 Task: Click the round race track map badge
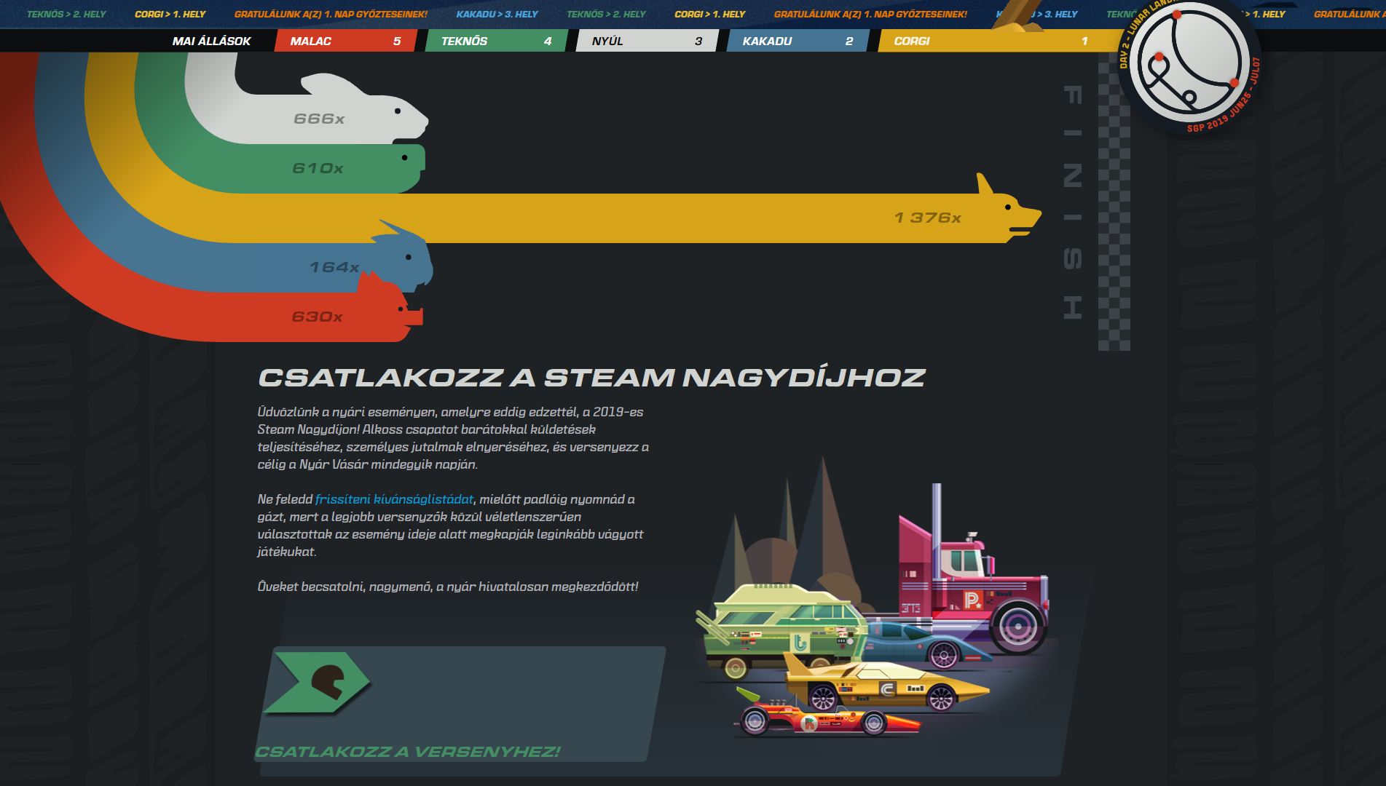click(1189, 62)
